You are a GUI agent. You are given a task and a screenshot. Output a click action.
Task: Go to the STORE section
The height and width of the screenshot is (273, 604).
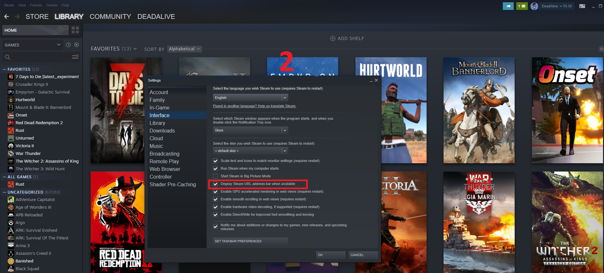(x=37, y=17)
